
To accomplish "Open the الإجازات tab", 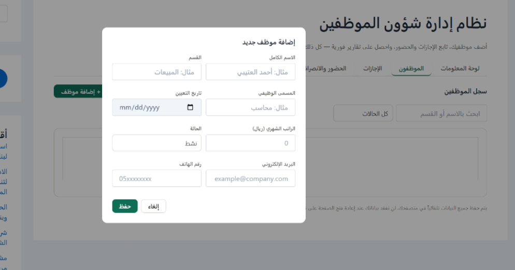I will (x=373, y=68).
